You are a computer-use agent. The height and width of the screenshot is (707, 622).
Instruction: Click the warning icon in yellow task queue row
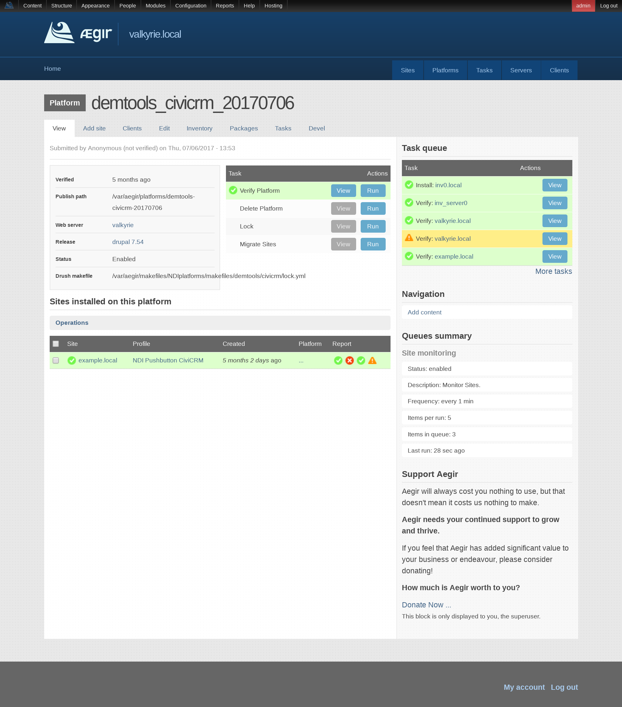coord(409,238)
